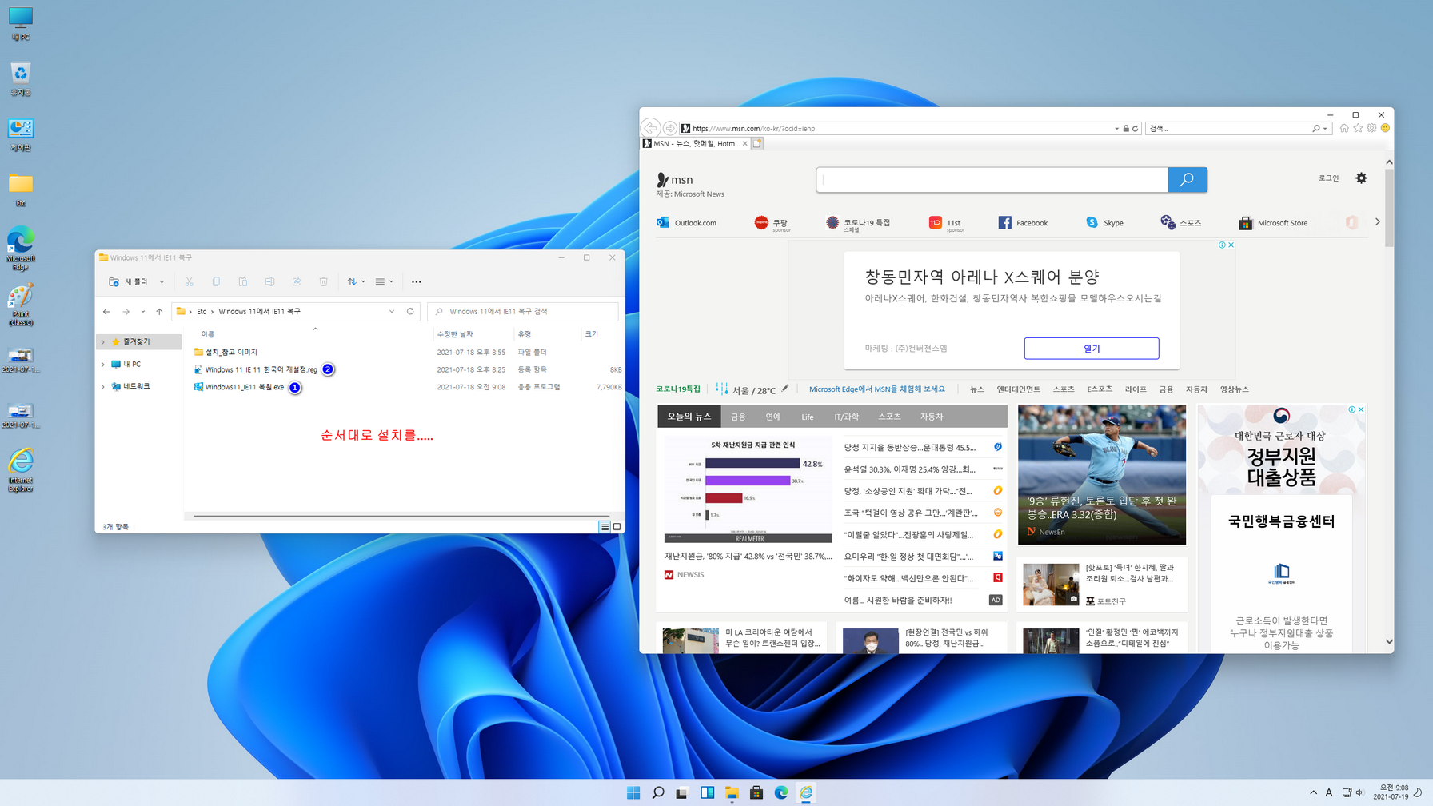Click the Copy icon in Explorer toolbar
The image size is (1433, 806).
click(216, 281)
